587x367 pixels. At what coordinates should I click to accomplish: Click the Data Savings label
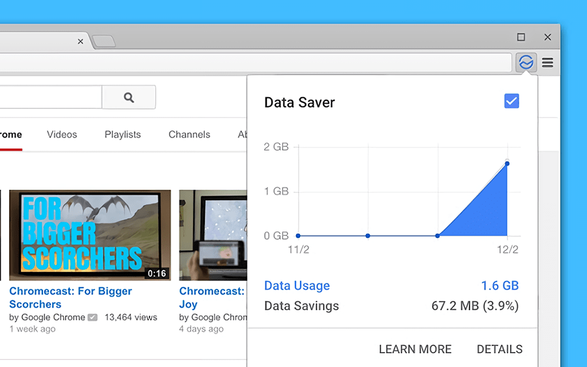click(x=301, y=306)
